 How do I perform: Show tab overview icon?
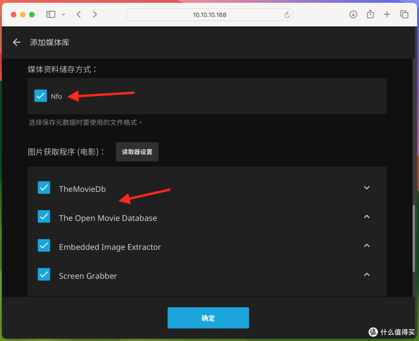coord(404,14)
